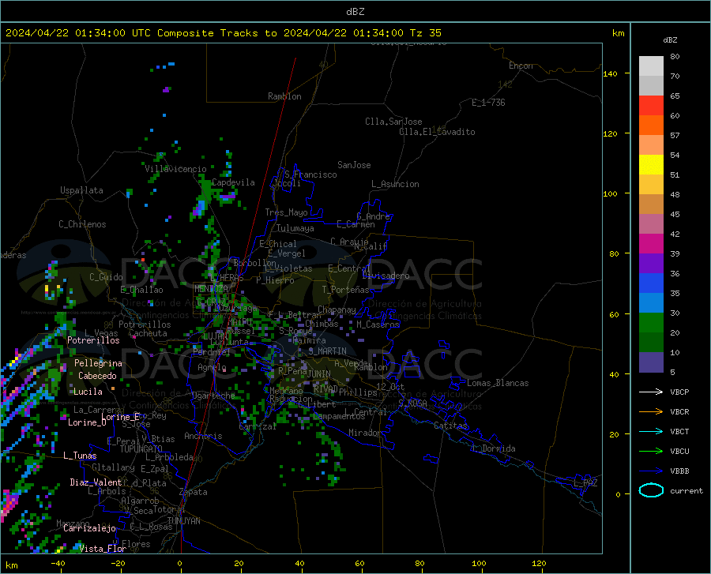Click the E_1-736 map label
Viewport: 711px width, 574px height.
[x=488, y=103]
